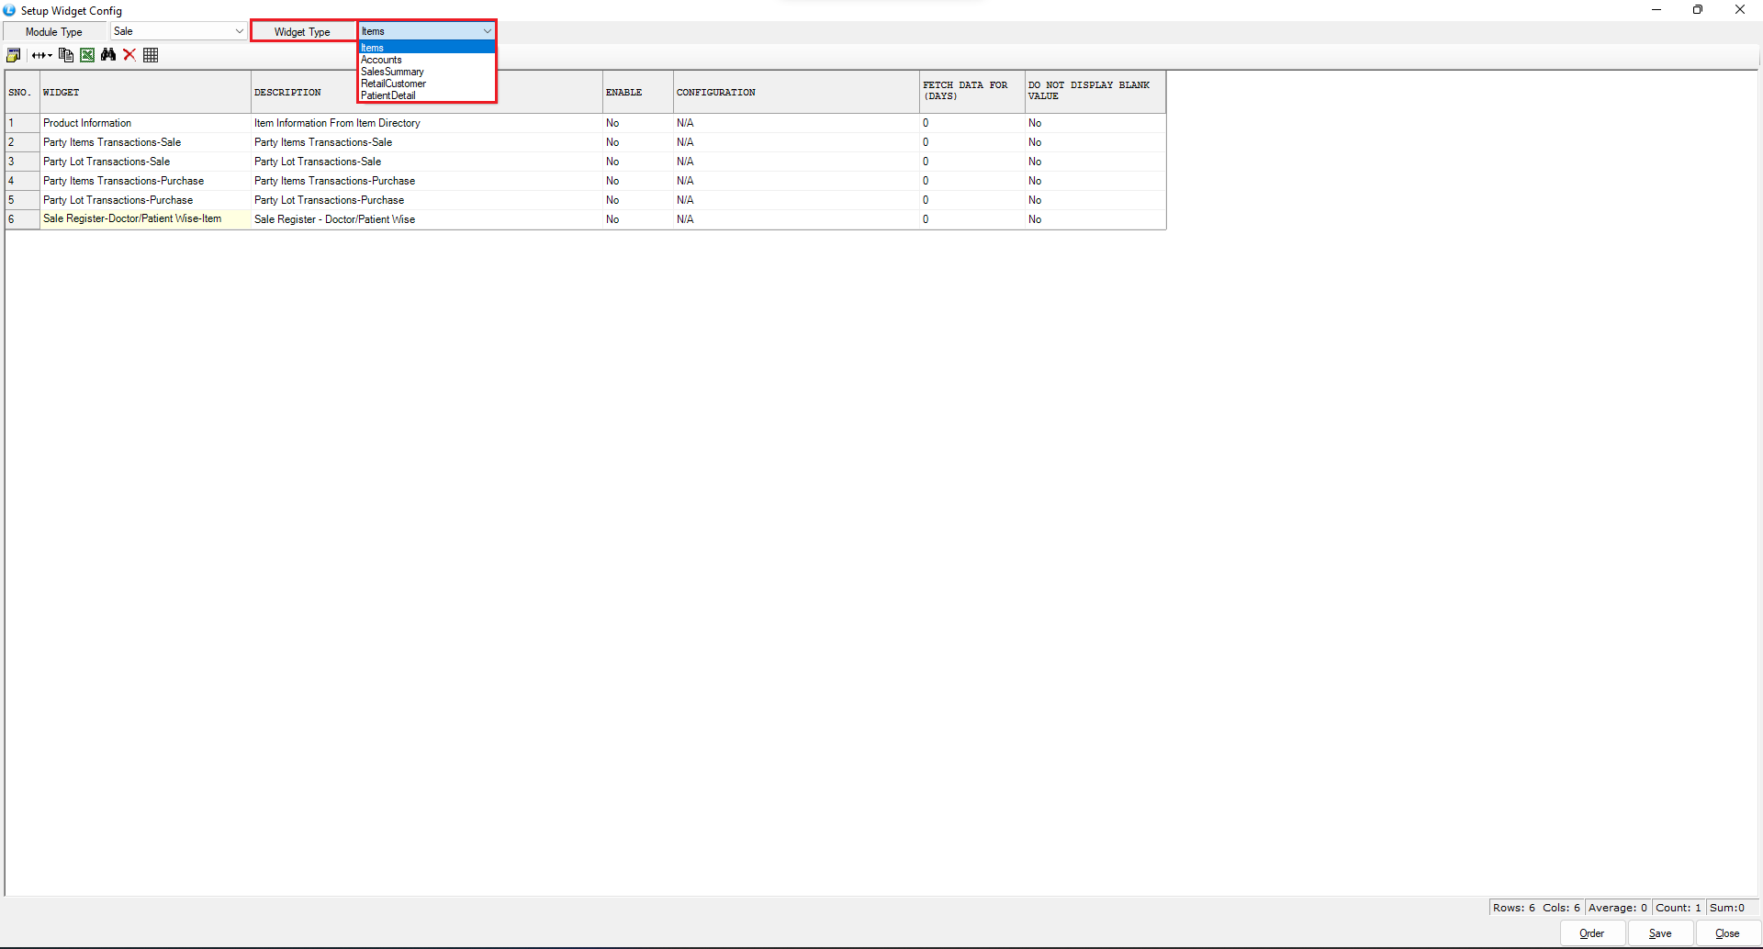
Task: Open the Module Type dropdown showing Sale
Action: coord(178,31)
